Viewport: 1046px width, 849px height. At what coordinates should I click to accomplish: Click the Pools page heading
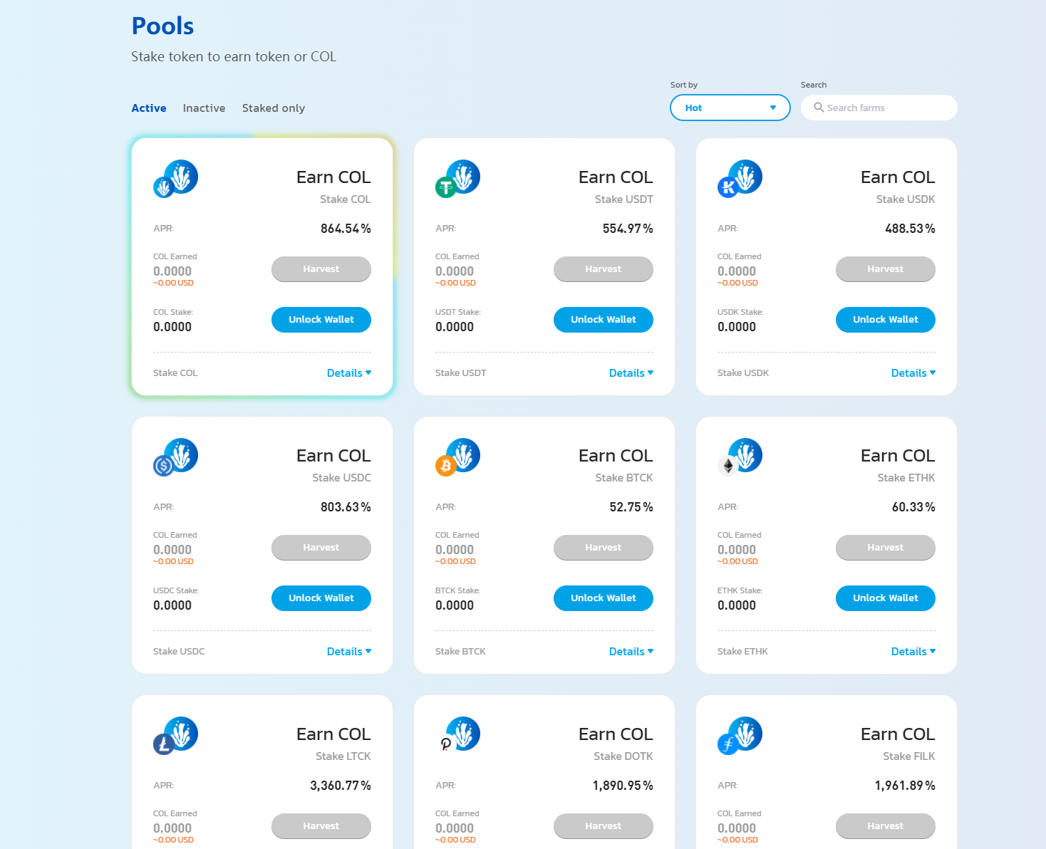pyautogui.click(x=162, y=26)
